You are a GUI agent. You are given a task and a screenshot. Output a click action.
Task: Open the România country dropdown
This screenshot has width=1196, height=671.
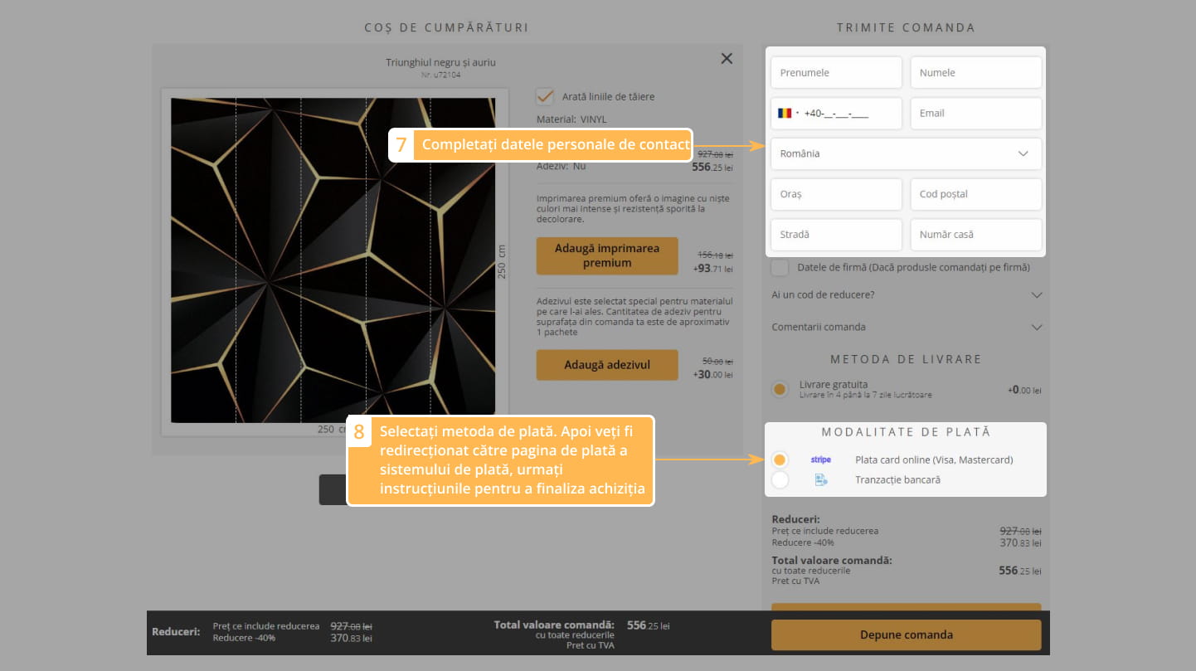tap(905, 153)
